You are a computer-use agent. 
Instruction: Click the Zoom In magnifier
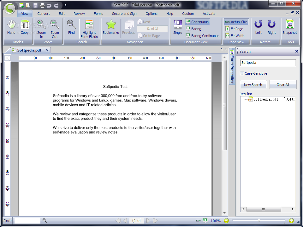(x=41, y=29)
